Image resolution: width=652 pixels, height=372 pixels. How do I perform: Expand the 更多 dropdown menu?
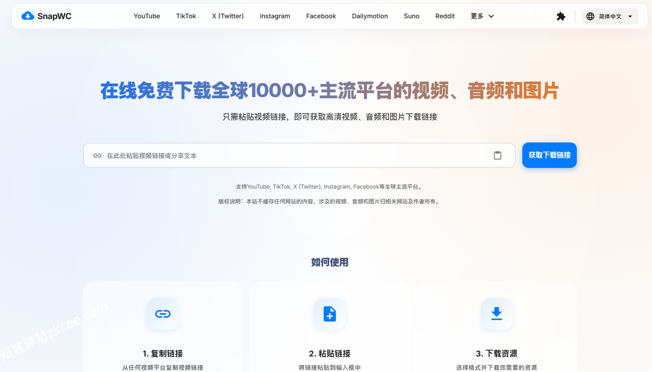pyautogui.click(x=482, y=16)
